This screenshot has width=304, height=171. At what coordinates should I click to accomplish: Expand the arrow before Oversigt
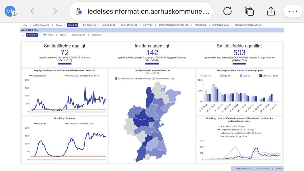pos(23,35)
